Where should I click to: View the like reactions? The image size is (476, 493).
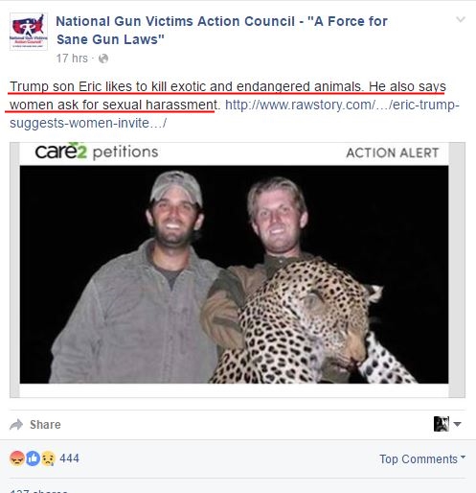tap(33, 458)
